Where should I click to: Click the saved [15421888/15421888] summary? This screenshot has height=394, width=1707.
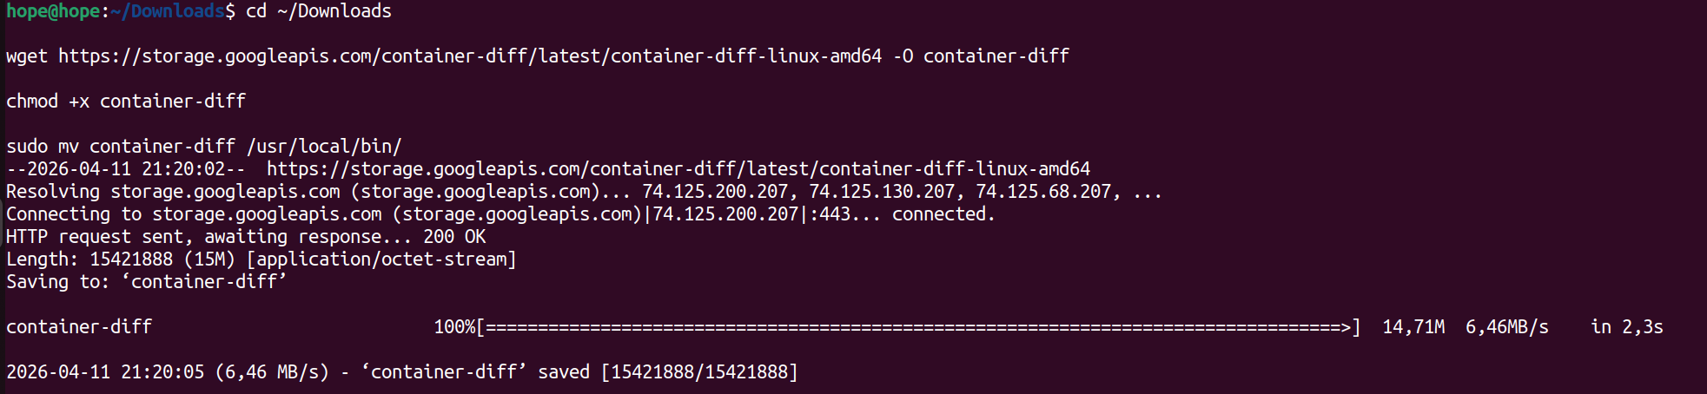[668, 372]
